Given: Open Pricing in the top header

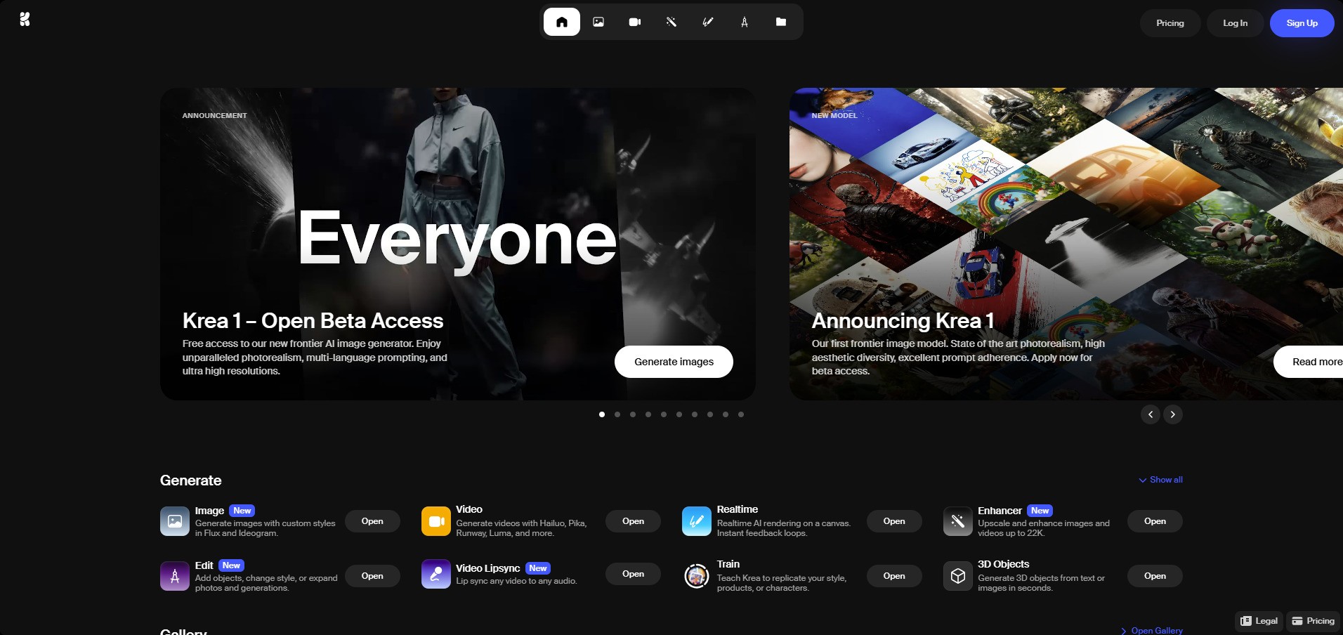Looking at the screenshot, I should tap(1170, 23).
